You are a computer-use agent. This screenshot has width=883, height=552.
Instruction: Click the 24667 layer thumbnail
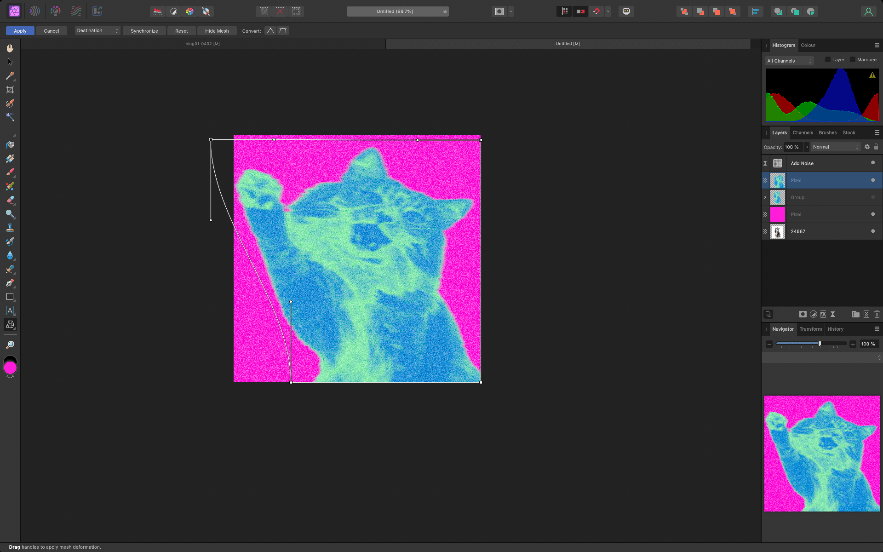pos(778,231)
